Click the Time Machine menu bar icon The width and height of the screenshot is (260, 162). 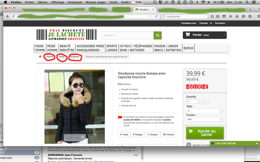point(191,2)
